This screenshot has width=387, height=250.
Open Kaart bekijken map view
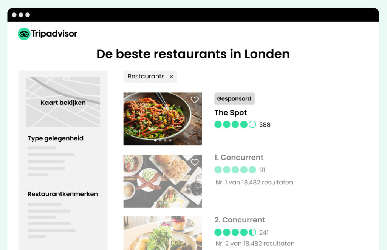click(x=63, y=102)
